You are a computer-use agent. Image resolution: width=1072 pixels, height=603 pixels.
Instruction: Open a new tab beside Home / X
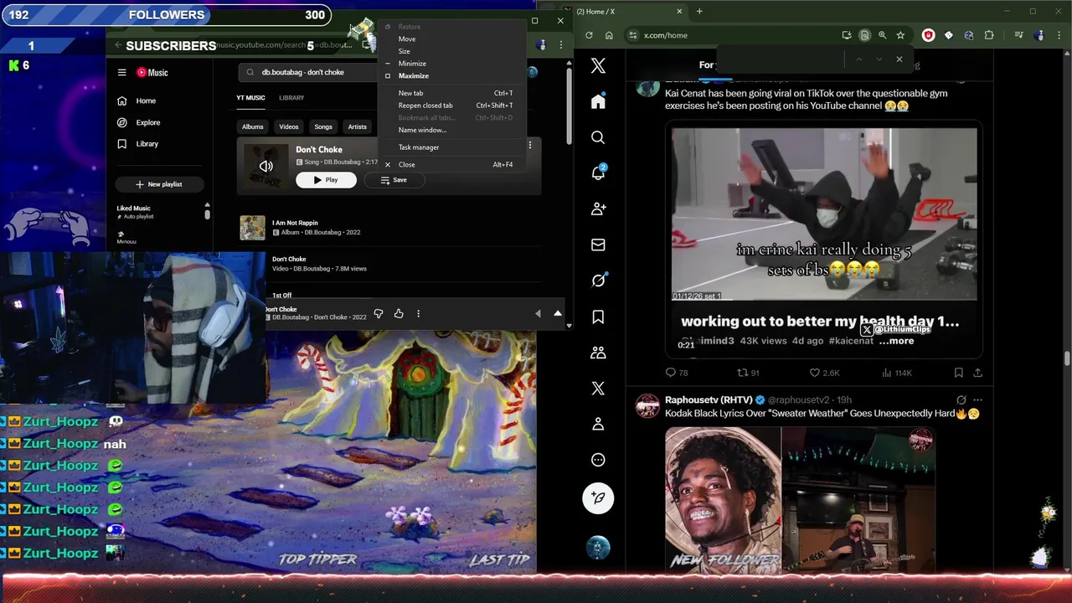coord(699,12)
